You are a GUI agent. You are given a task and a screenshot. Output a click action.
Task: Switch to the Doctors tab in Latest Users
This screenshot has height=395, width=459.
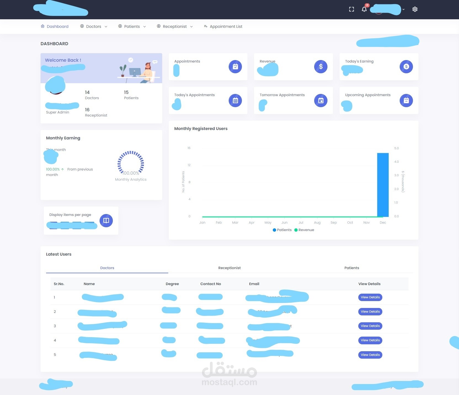pos(107,268)
